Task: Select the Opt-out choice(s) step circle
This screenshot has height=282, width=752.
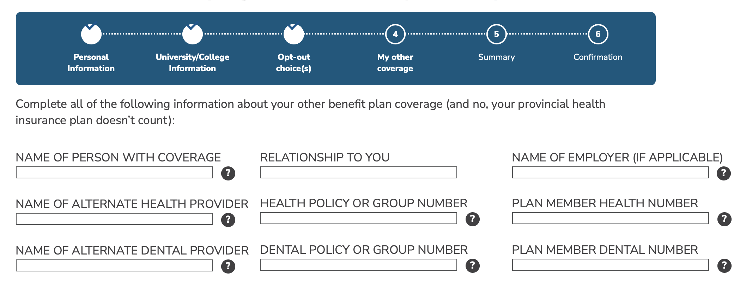Action: click(294, 34)
